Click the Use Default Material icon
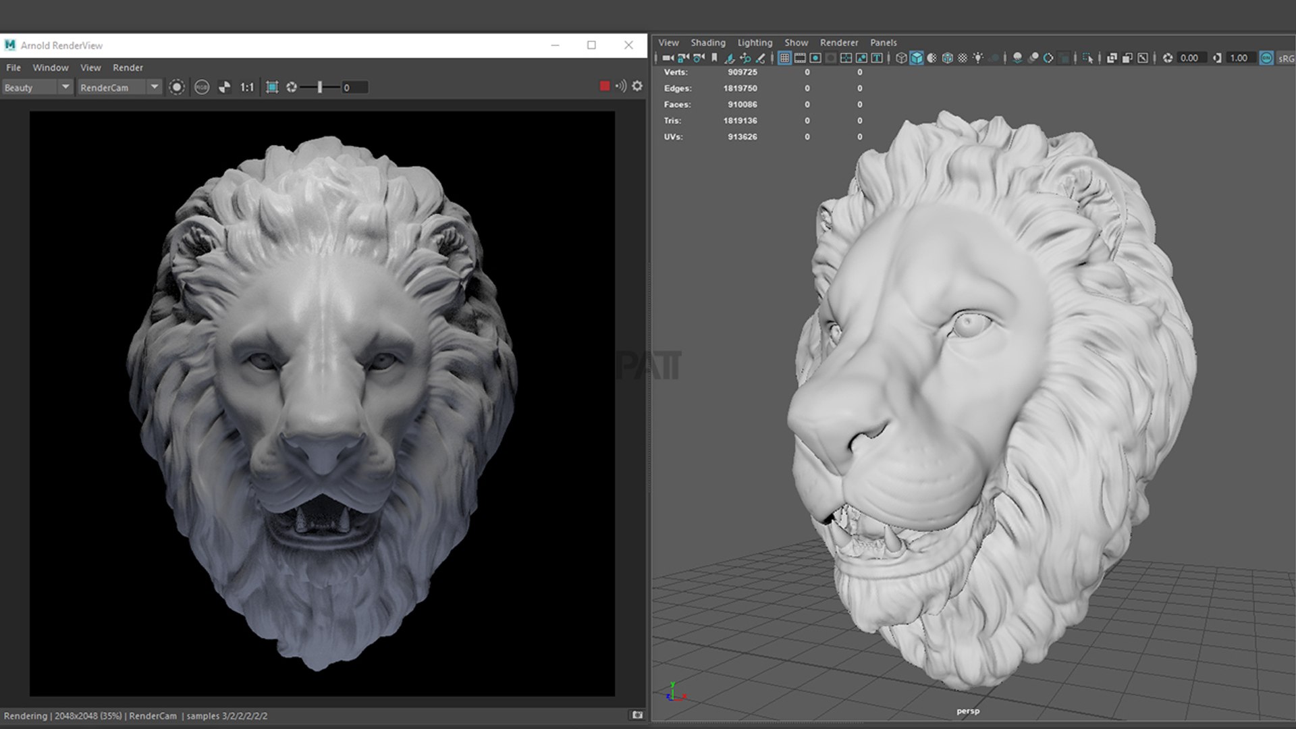The width and height of the screenshot is (1296, 729). (932, 58)
